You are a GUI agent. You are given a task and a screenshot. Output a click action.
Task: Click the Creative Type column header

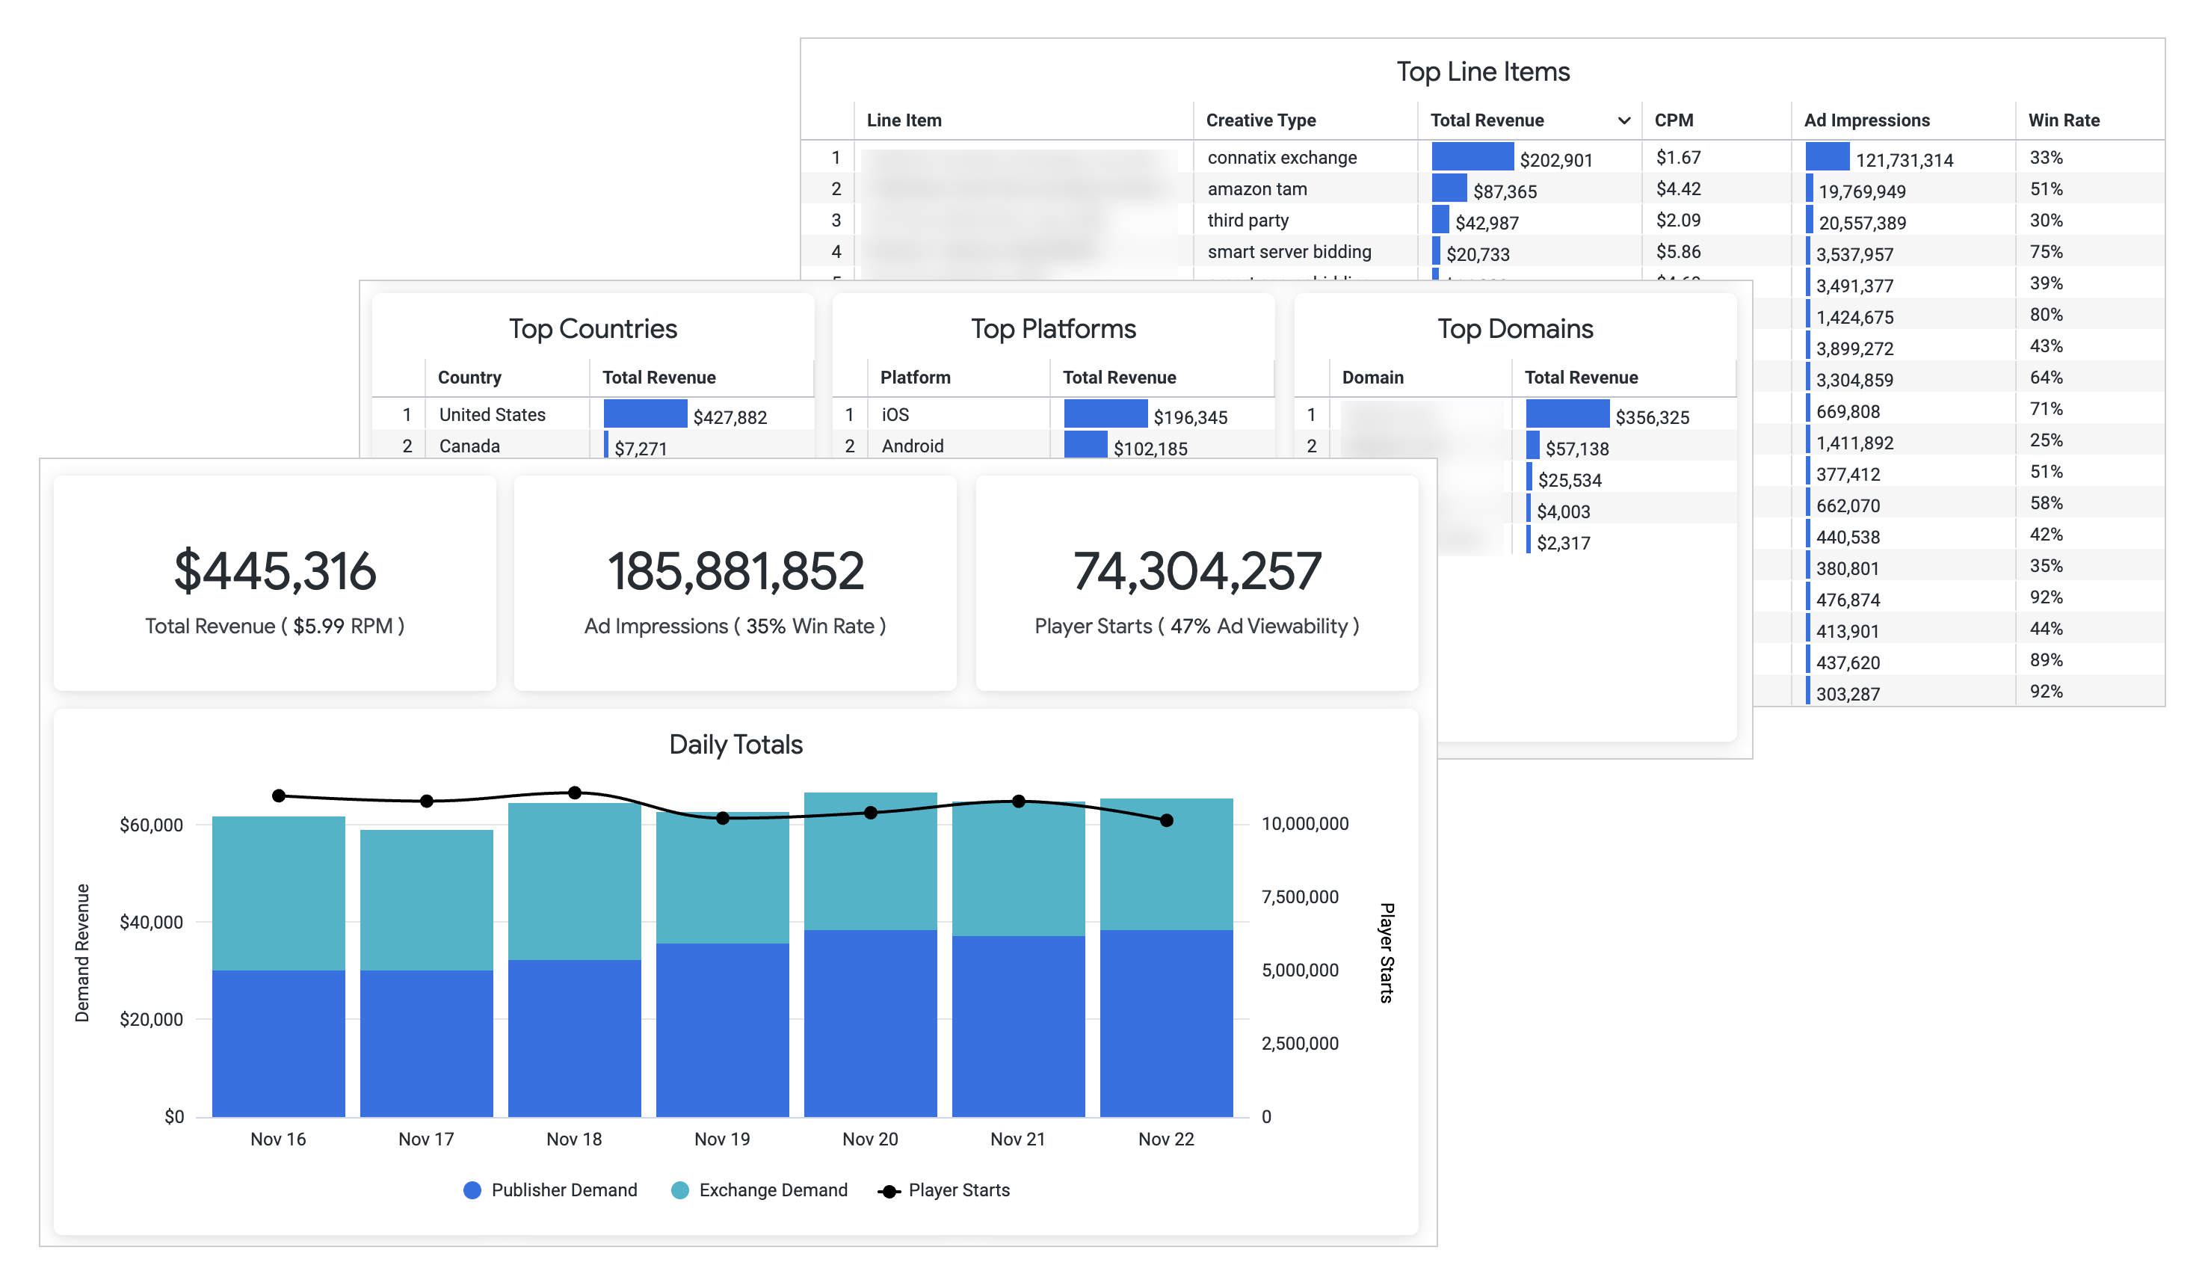1260,121
